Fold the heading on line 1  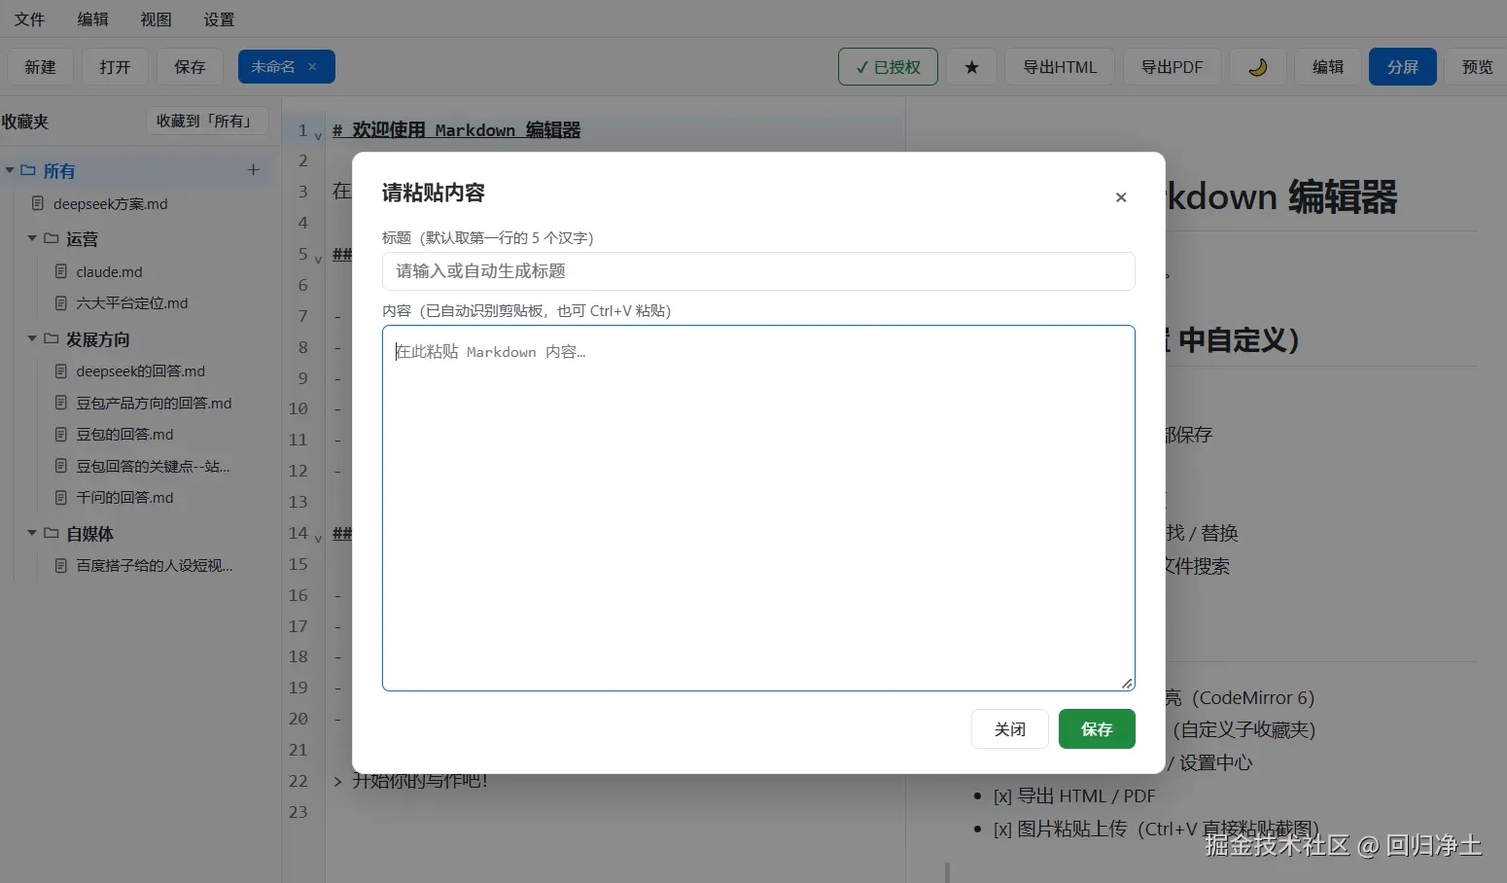point(318,135)
